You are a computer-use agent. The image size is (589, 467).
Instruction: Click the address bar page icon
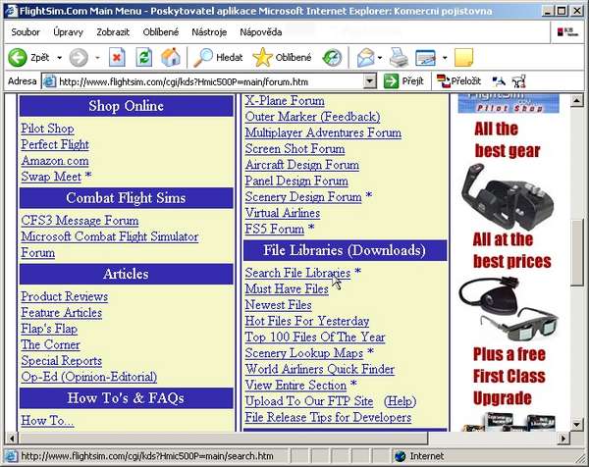[x=50, y=81]
